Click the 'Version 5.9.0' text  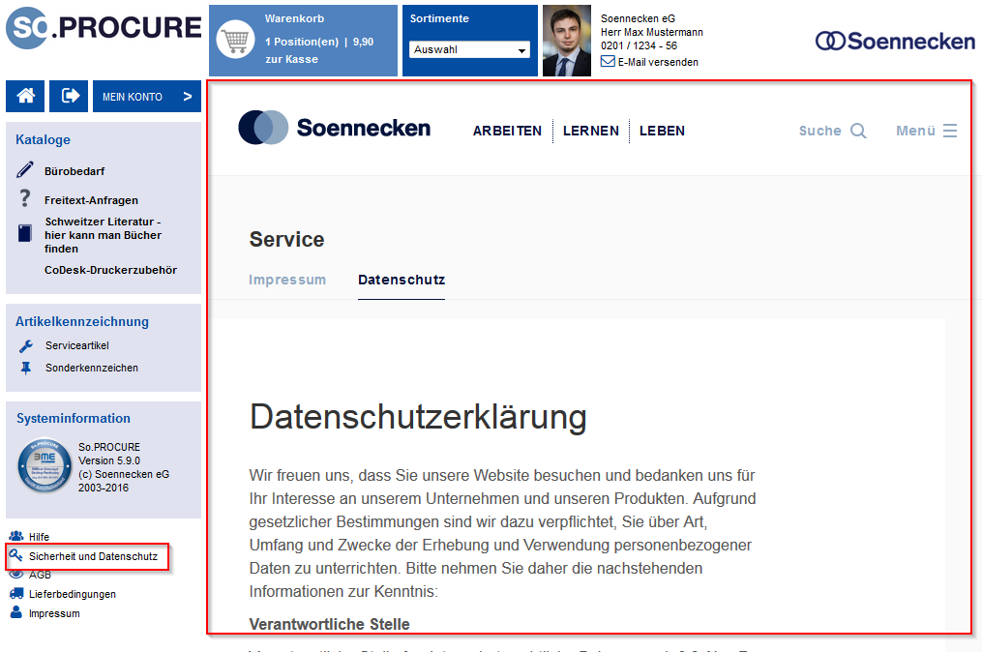(x=109, y=460)
